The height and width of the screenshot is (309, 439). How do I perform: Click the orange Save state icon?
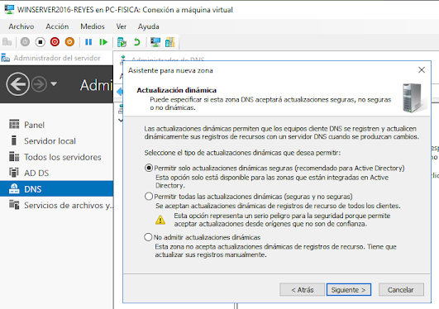click(69, 42)
